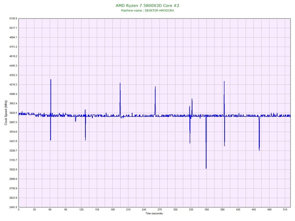
Task: Click the 'Clock Speed (MHz)' axis label
Action: coord(6,113)
